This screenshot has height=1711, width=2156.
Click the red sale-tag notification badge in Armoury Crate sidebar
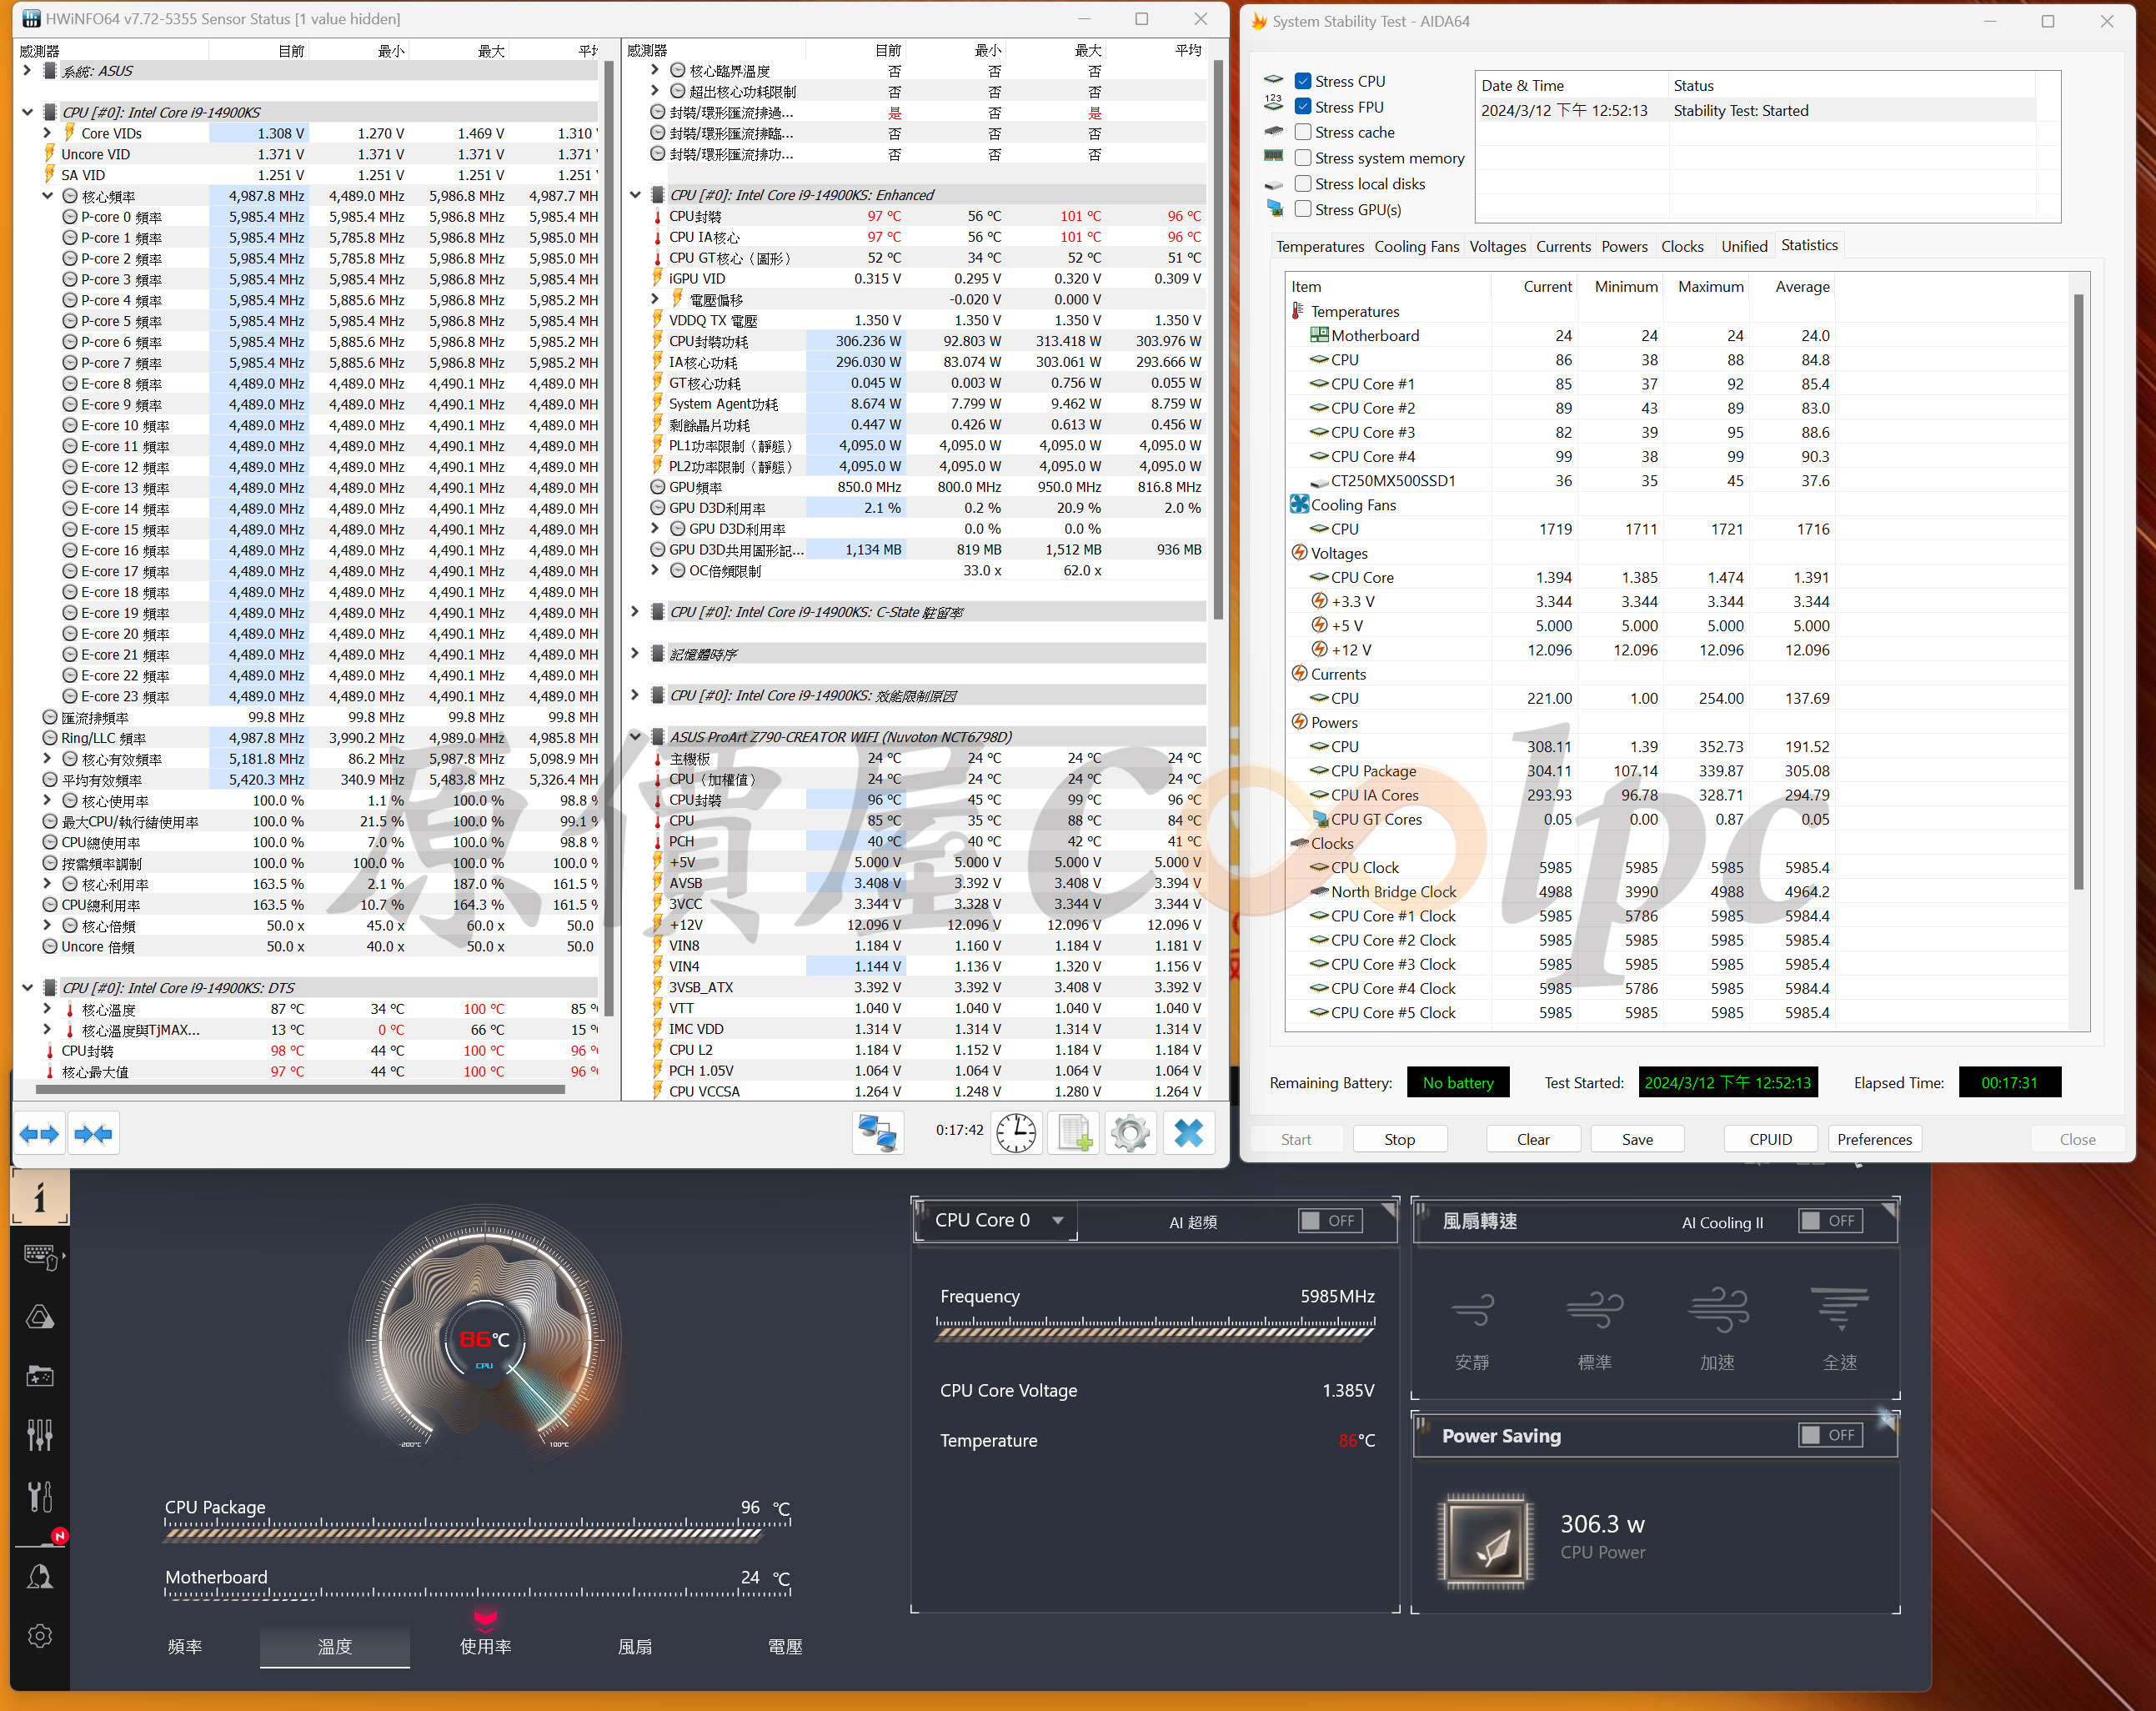click(x=60, y=1536)
